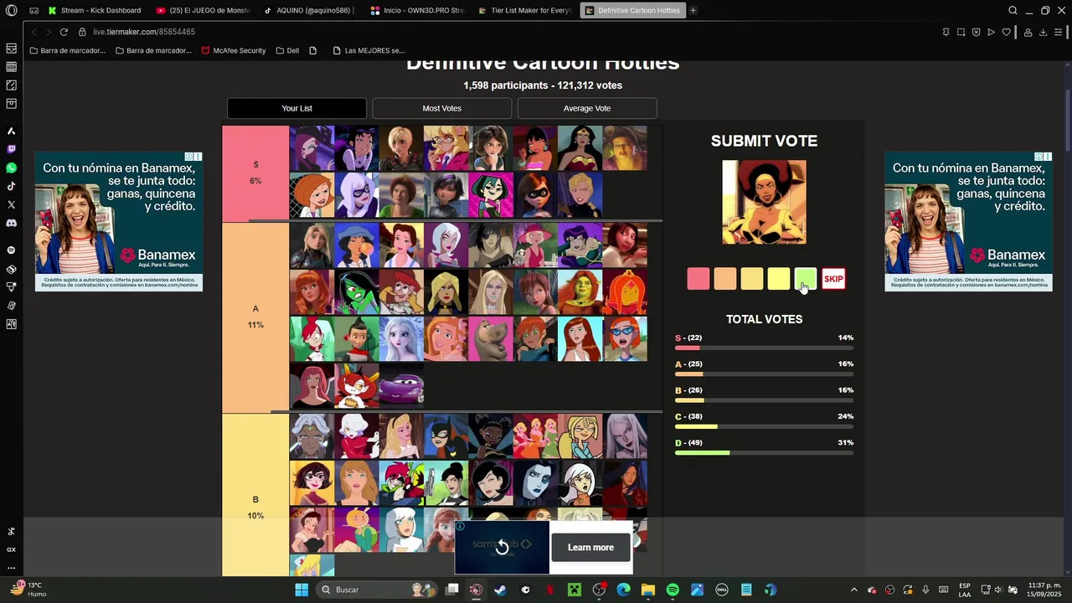1072x603 pixels.
Task: Vote D tier with the green swatch
Action: (x=806, y=279)
